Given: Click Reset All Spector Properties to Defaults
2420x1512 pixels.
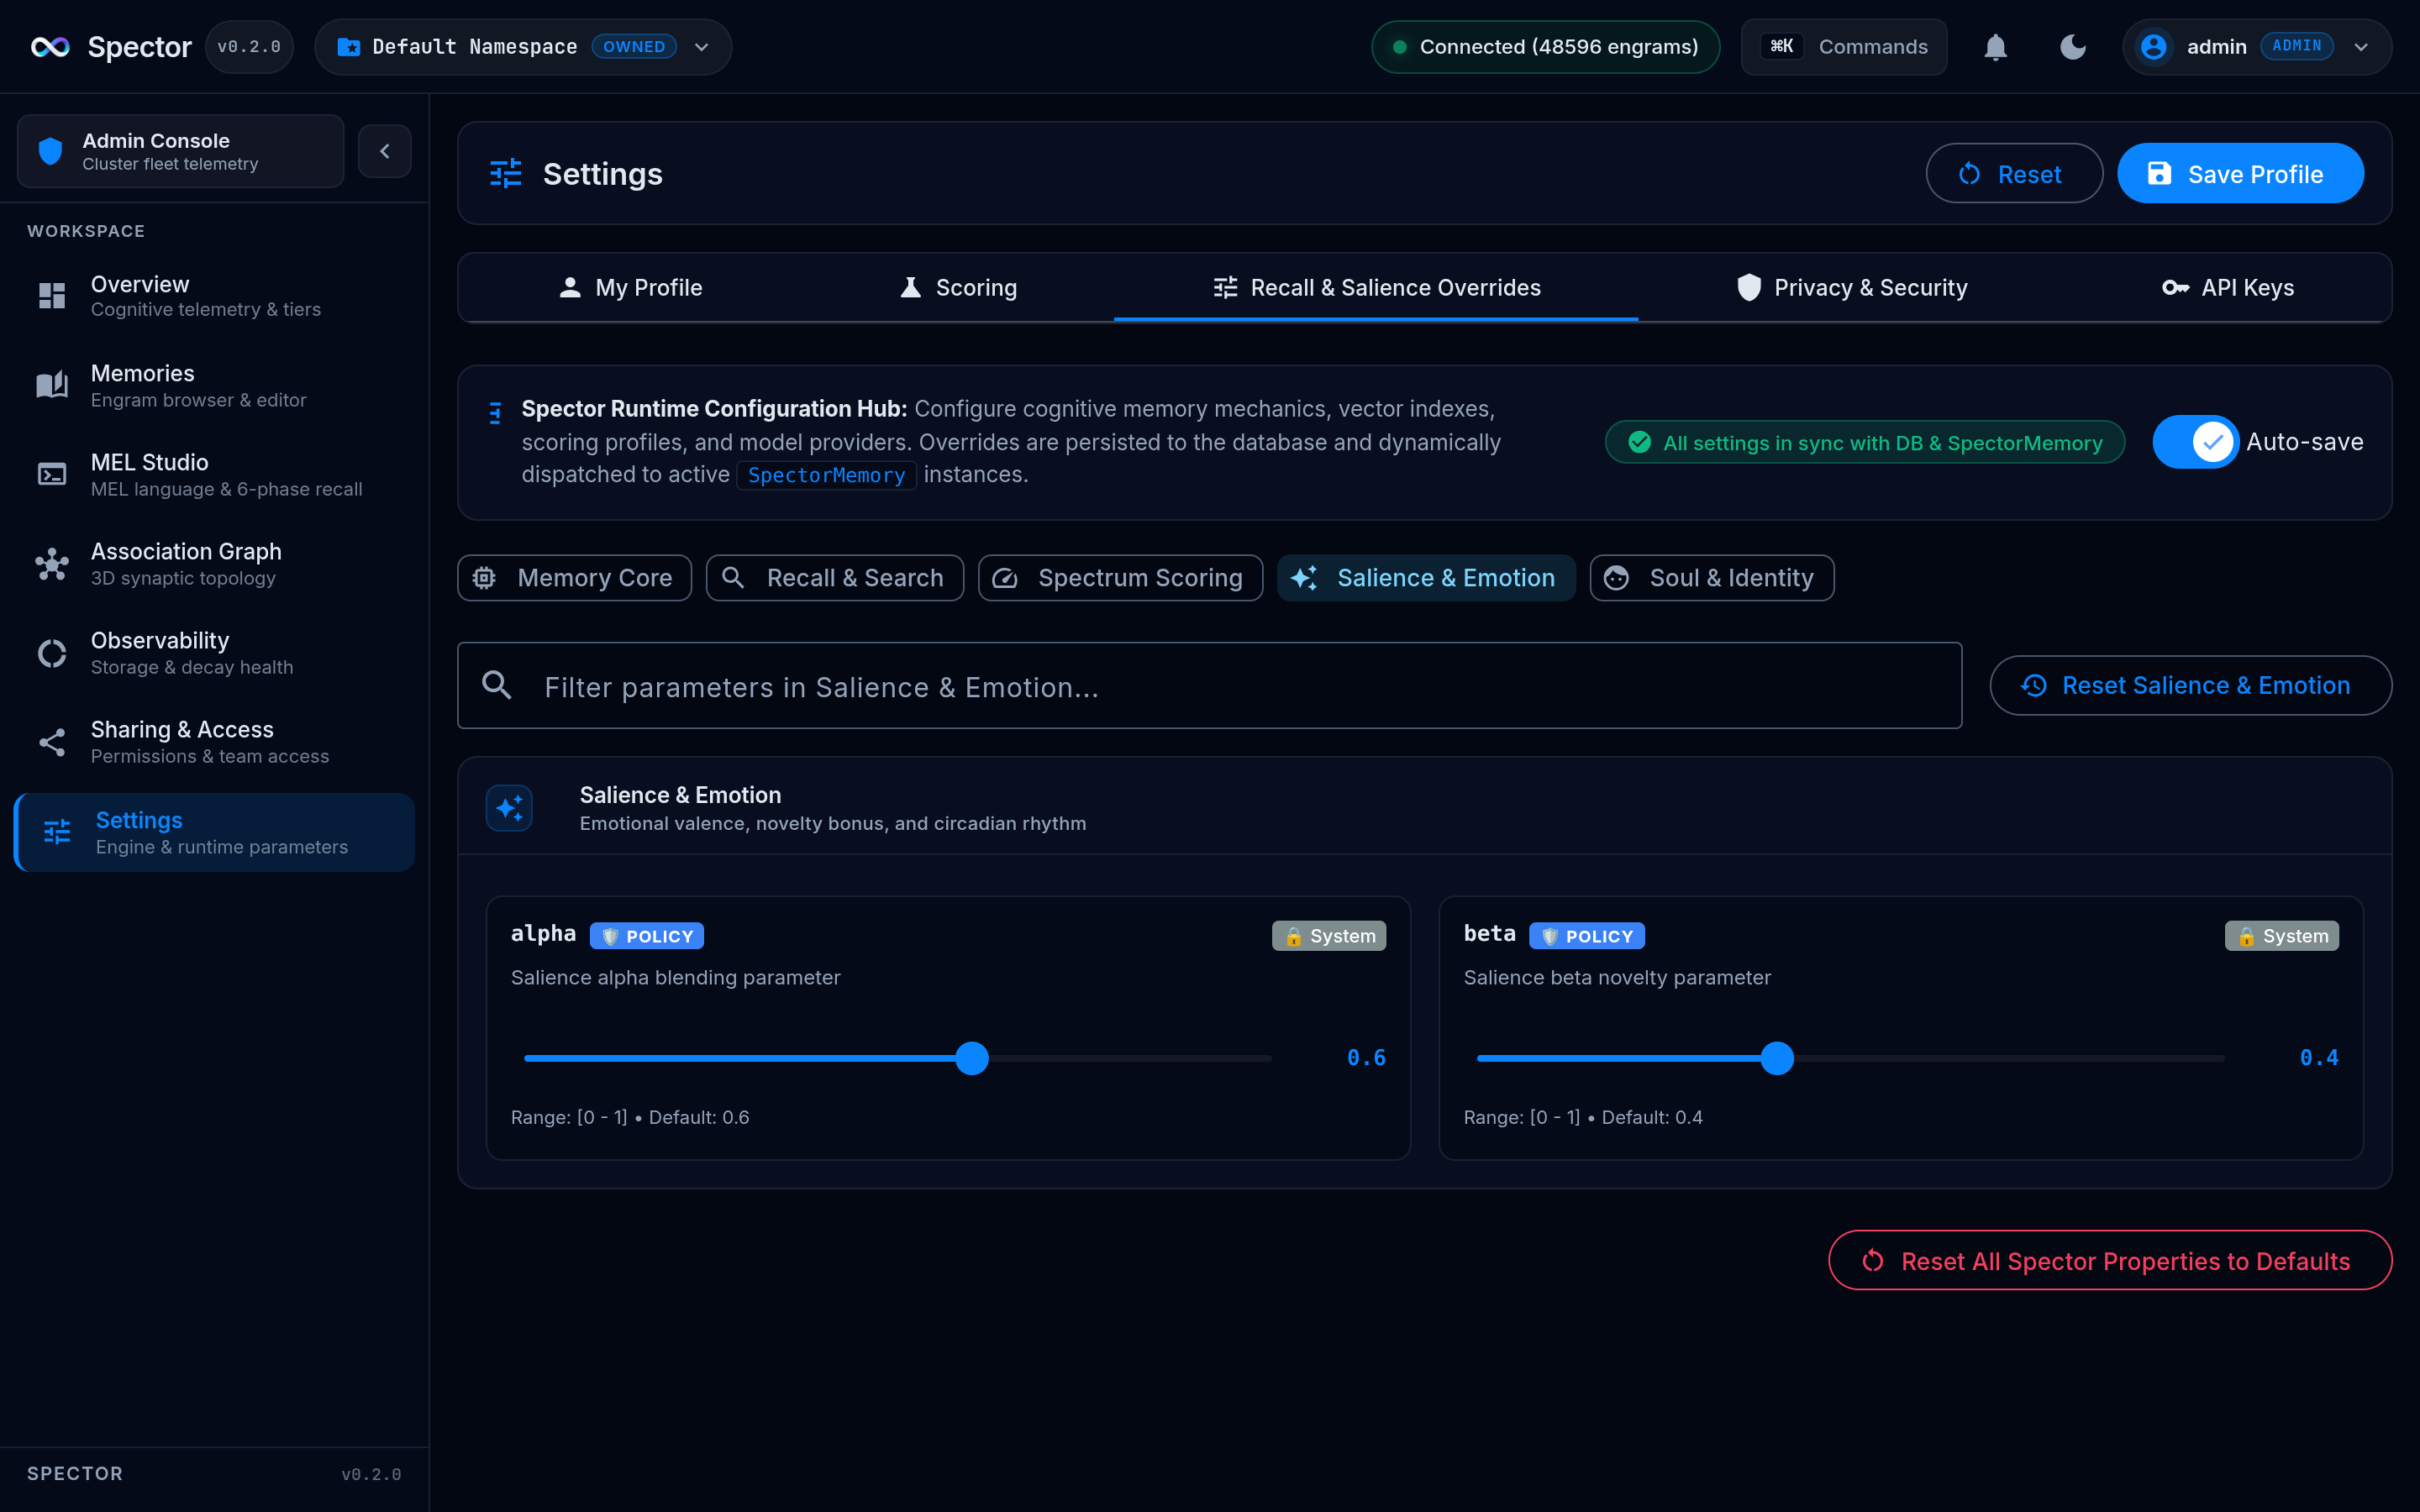Looking at the screenshot, I should [2110, 1260].
